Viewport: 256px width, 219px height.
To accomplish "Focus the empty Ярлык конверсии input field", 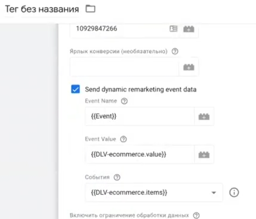I will pos(125,67).
